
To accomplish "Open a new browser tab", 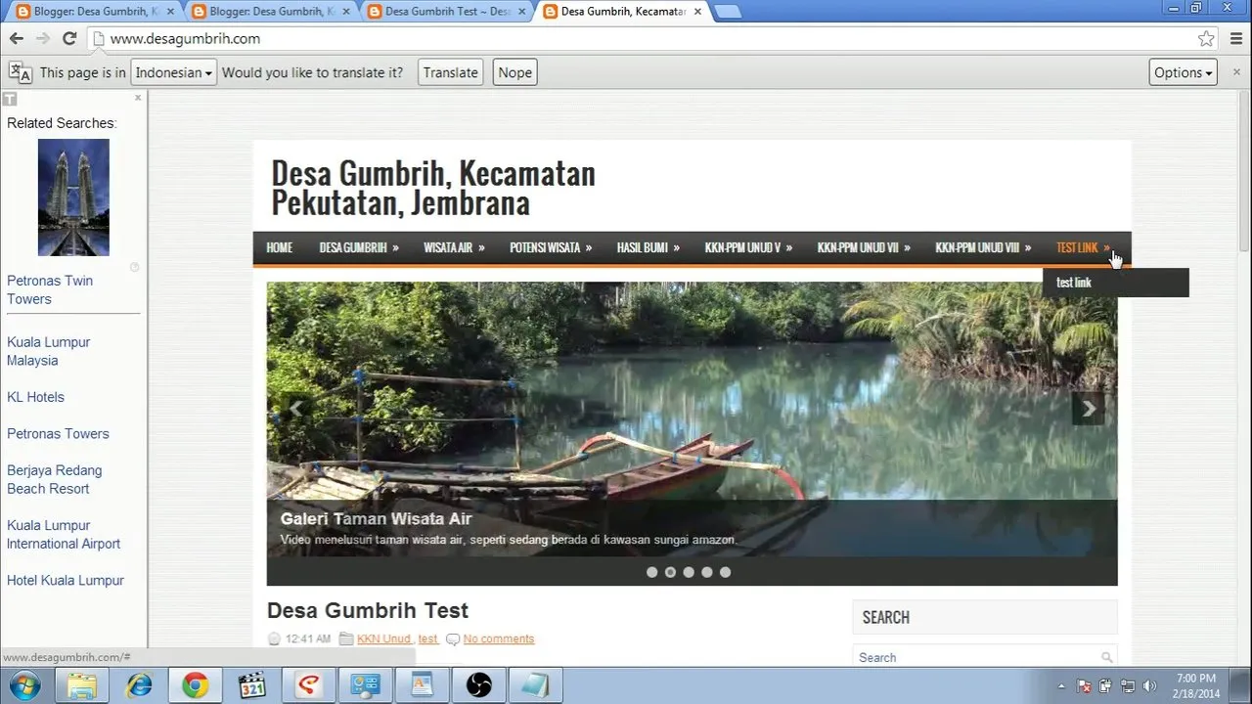I will click(x=728, y=12).
